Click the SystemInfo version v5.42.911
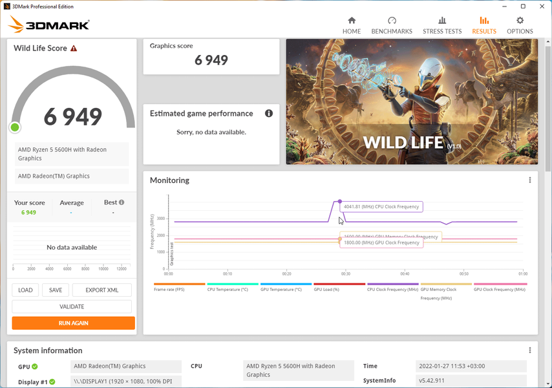The image size is (552, 388). [471, 381]
